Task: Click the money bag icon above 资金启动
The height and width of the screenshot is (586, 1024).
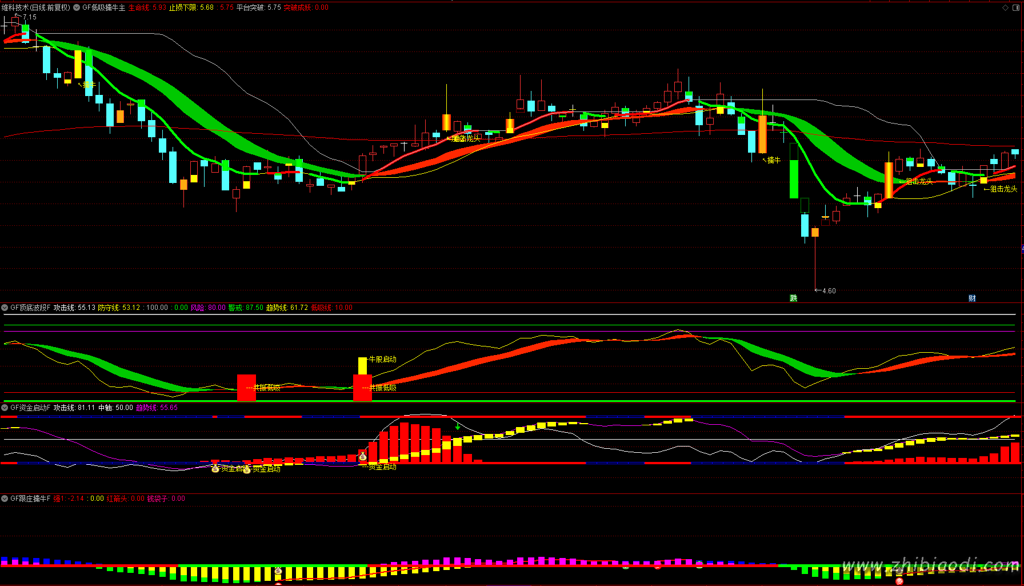Action: [362, 456]
